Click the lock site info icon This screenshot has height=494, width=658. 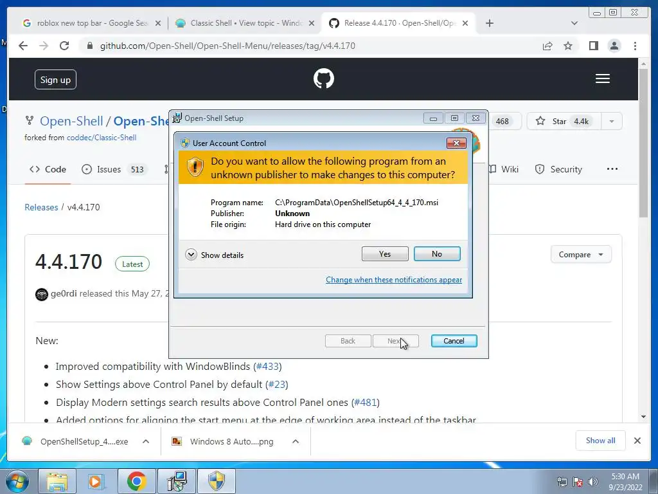pyautogui.click(x=90, y=46)
